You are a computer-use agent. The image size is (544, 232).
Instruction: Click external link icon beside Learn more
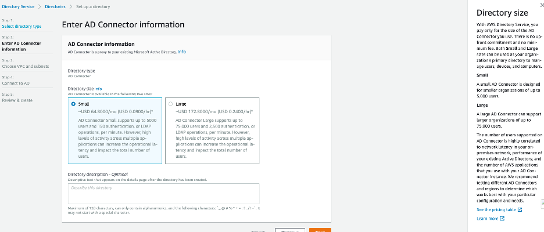pos(502,219)
